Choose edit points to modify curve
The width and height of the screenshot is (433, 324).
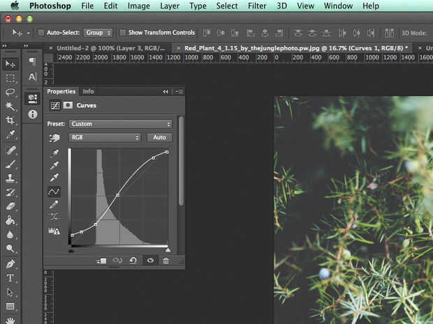[54, 192]
